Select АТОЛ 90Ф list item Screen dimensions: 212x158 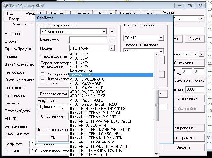[x=111, y=67]
